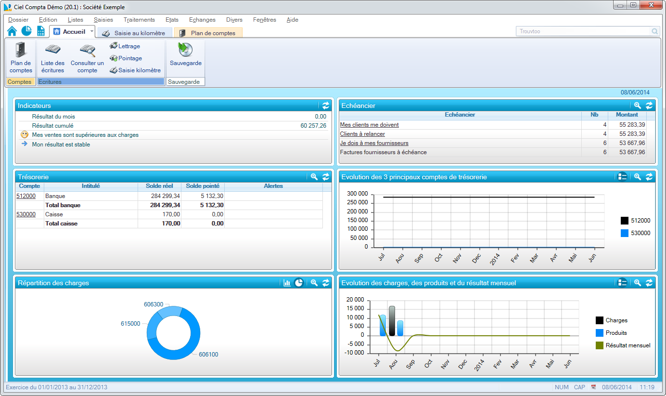
Task: Switch to the Plan de comptes tab
Action: pos(208,33)
